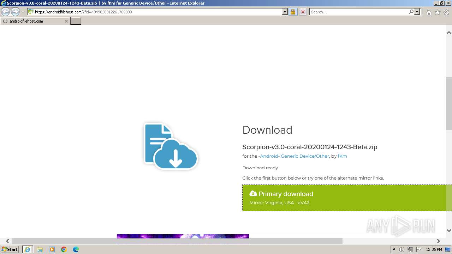The width and height of the screenshot is (452, 254).
Task: Click the file cloud download graphic
Action: (x=171, y=146)
